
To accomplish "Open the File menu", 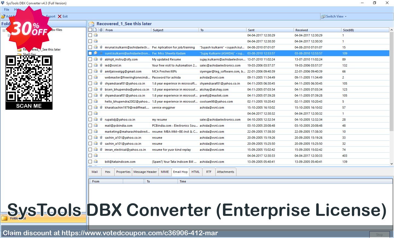I will [7, 9].
